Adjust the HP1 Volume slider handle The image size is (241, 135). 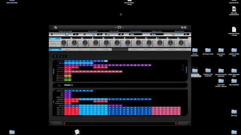[94, 34]
